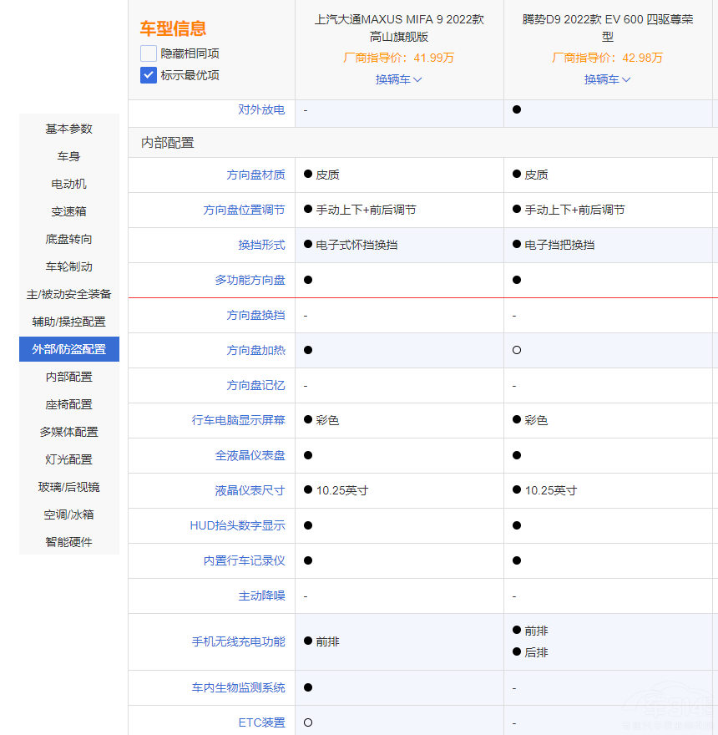
Task: Jump to 灯光配置 section
Action: 69,459
